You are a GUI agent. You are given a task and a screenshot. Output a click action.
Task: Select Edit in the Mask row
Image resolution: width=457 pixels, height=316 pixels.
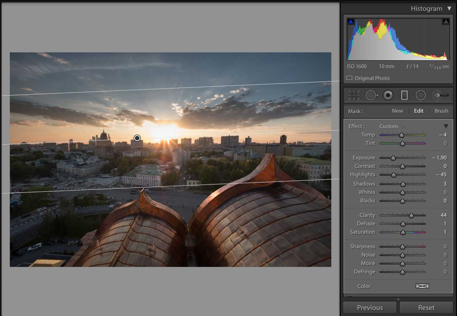[419, 111]
